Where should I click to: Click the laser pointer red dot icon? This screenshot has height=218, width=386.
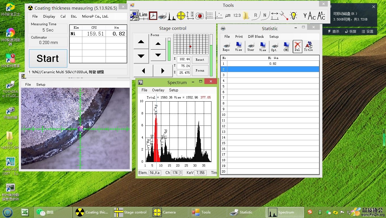(x=284, y=15)
